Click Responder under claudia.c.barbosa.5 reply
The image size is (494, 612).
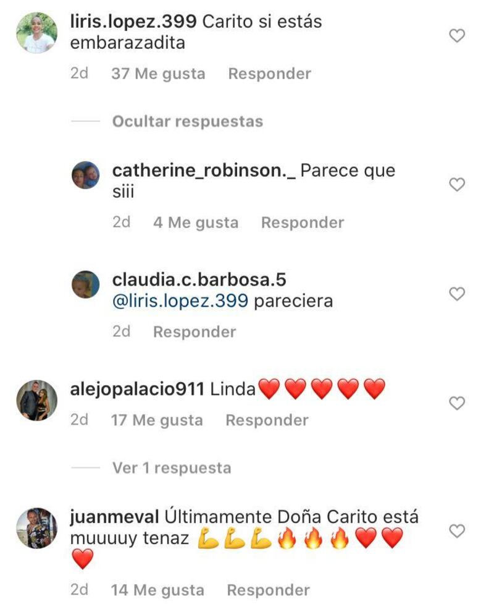195,332
